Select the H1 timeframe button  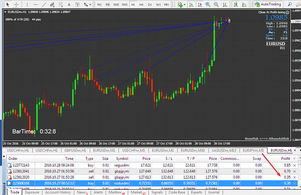pyautogui.click(x=133, y=4)
